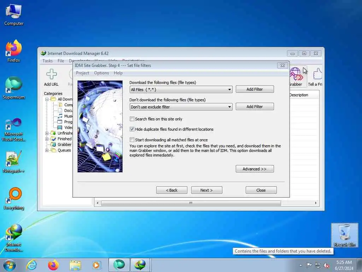Click the horizontal scrollbar thumb in IDM list
The height and width of the screenshot is (272, 362).
coord(191,203)
